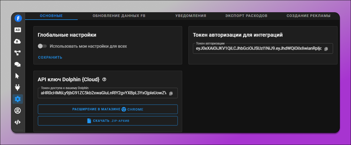
Task: Select the cursor pointer sidebar icon
Action: (x=17, y=76)
